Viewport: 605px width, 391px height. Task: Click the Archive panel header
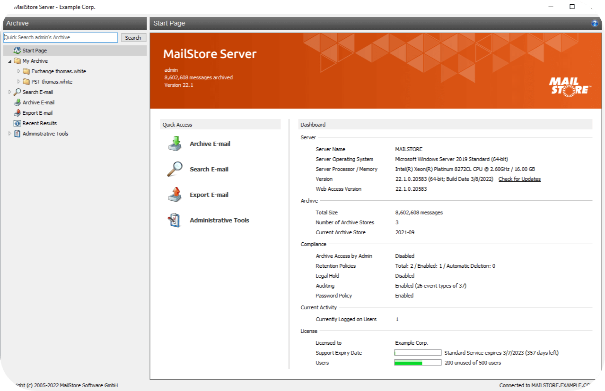coord(75,23)
